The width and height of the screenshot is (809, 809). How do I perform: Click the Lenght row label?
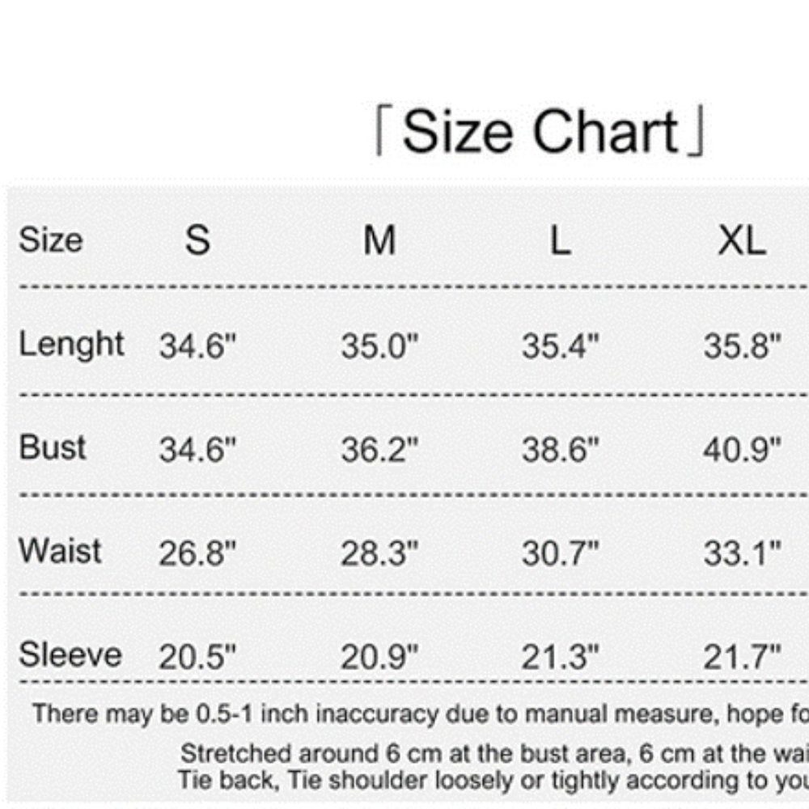tap(71, 345)
